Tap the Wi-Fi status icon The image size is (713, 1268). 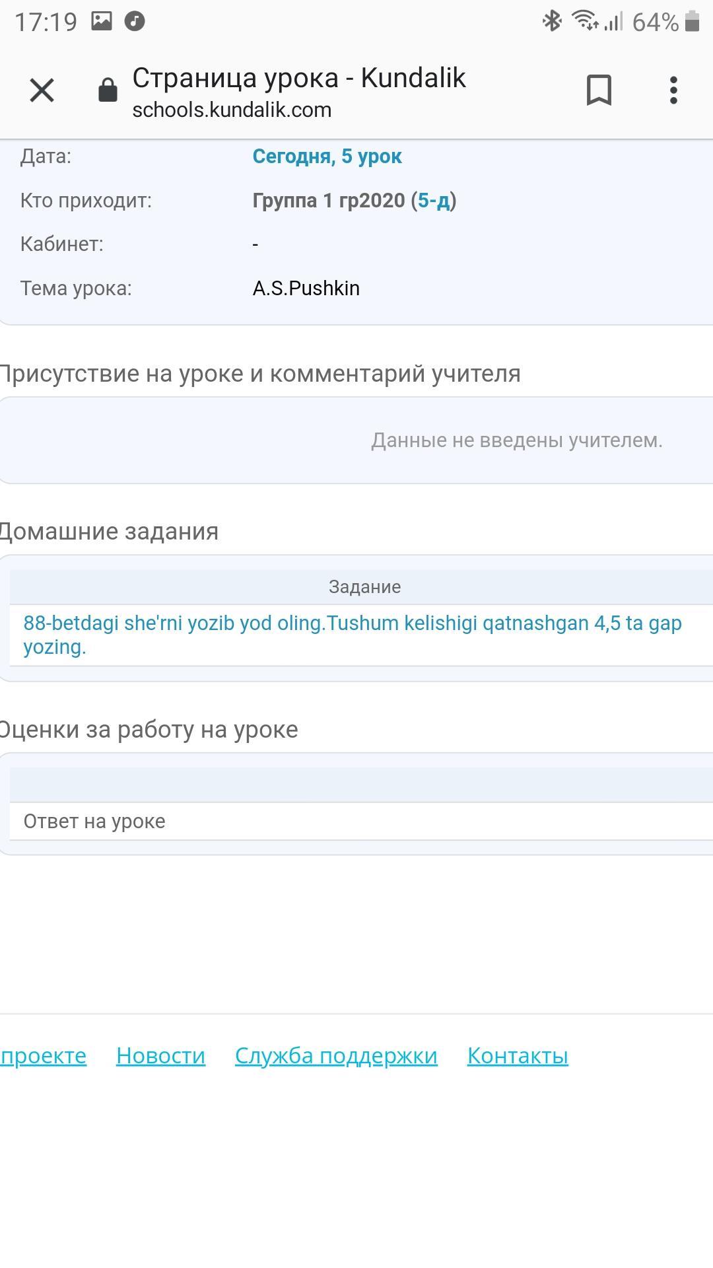pyautogui.click(x=584, y=21)
